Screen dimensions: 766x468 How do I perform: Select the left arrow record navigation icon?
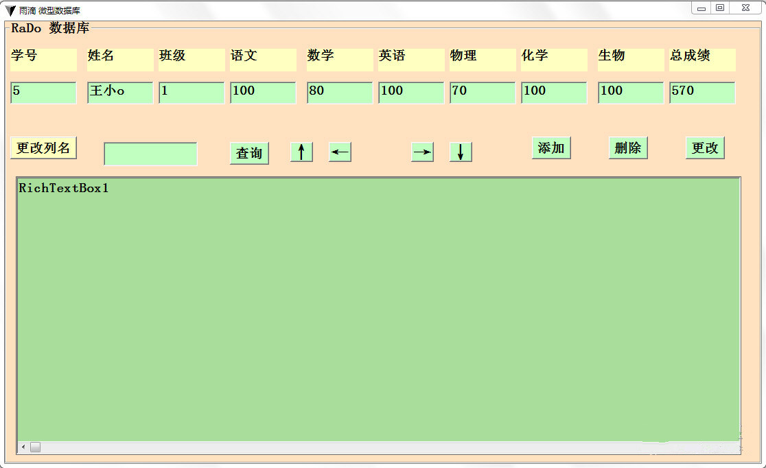(x=340, y=152)
